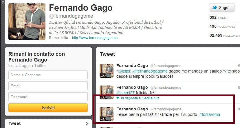Open the fernandogago.me website link
Image resolution: width=240 pixels, height=128 pixels.
point(95,38)
